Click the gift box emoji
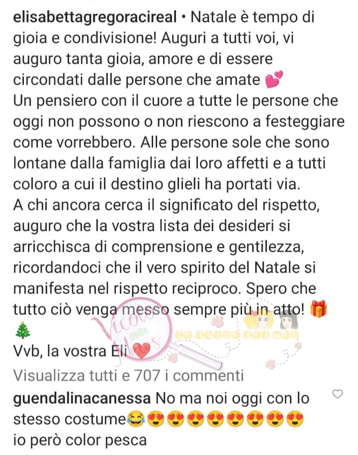 click(318, 309)
